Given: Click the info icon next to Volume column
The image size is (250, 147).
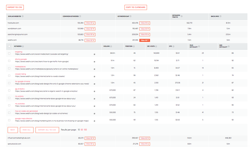Looking at the screenshot, I should tap(111, 46).
